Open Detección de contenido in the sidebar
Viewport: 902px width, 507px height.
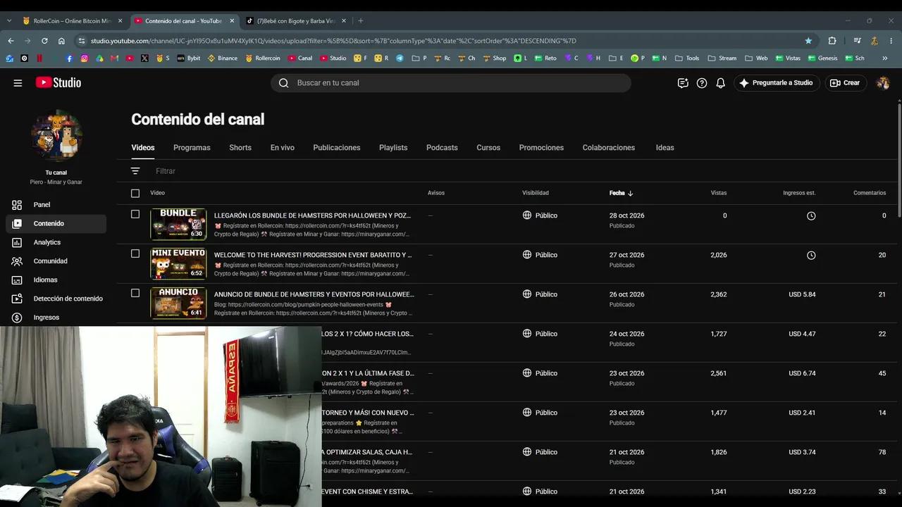[x=56, y=299]
